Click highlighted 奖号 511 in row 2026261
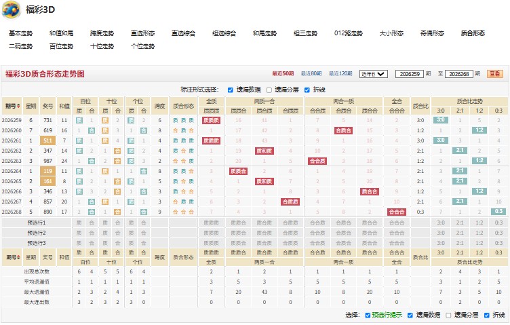 [x=47, y=140]
